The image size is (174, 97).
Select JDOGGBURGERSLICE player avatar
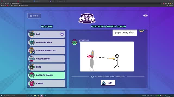[32, 50]
